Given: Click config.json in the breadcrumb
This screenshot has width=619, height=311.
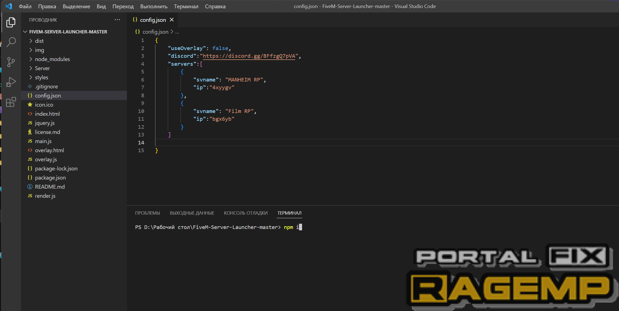Looking at the screenshot, I should click(x=155, y=32).
